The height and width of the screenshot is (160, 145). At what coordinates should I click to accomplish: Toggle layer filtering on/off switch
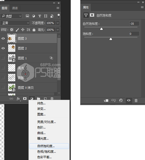pyautogui.click(x=59, y=16)
